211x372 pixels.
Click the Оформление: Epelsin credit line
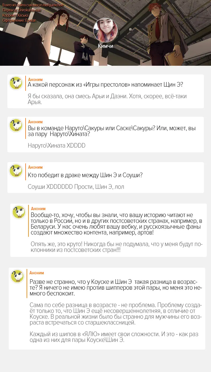click(x=19, y=20)
